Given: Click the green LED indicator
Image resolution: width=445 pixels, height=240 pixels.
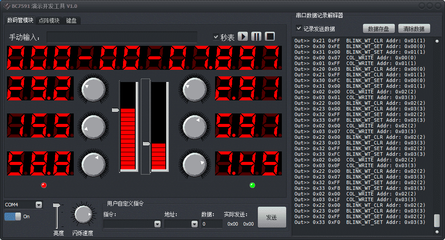Looking at the screenshot, I should (252, 185).
